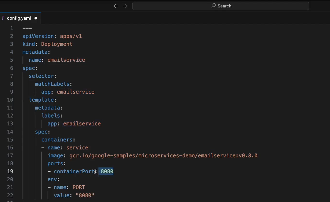330x202 pixels.
Task: Click line number 19 in the gutter
Action: (x=10, y=171)
